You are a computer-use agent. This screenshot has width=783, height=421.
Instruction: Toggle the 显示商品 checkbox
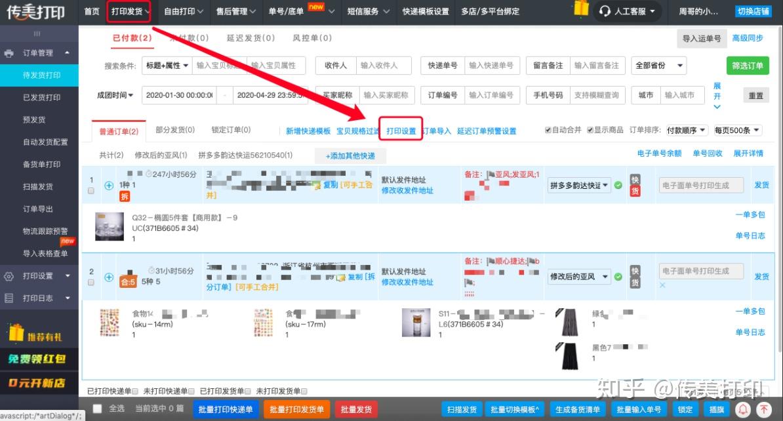590,130
